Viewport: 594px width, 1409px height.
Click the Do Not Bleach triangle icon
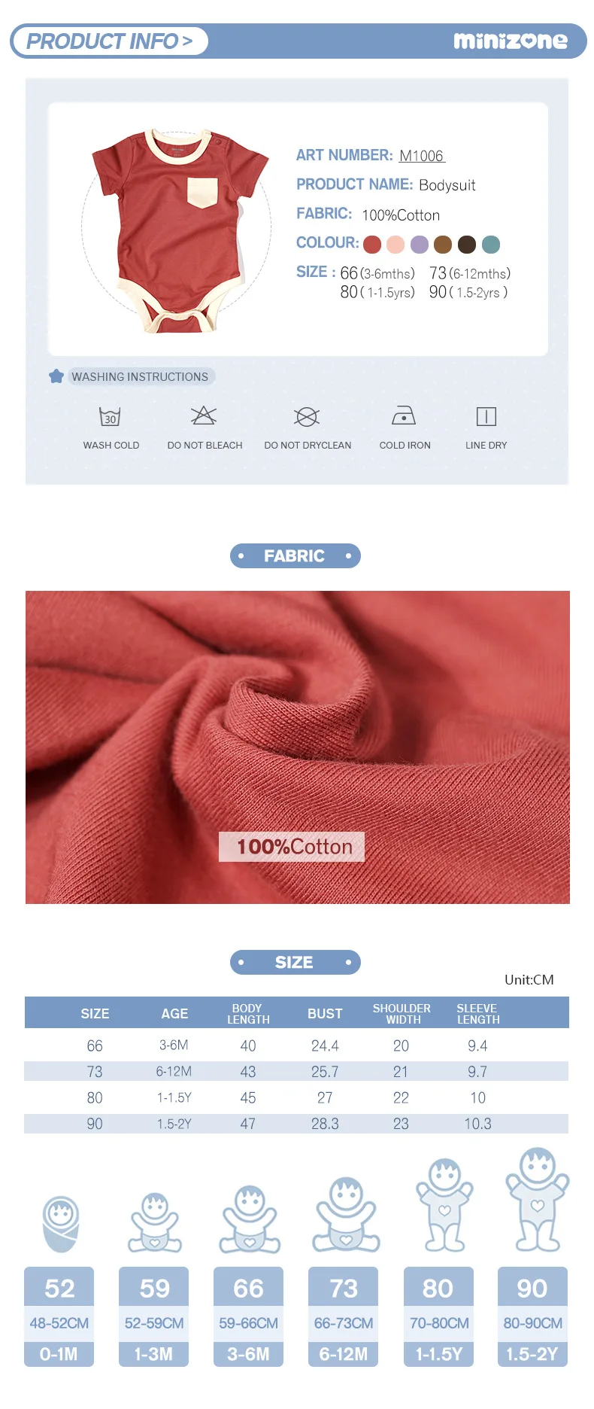pyautogui.click(x=204, y=415)
